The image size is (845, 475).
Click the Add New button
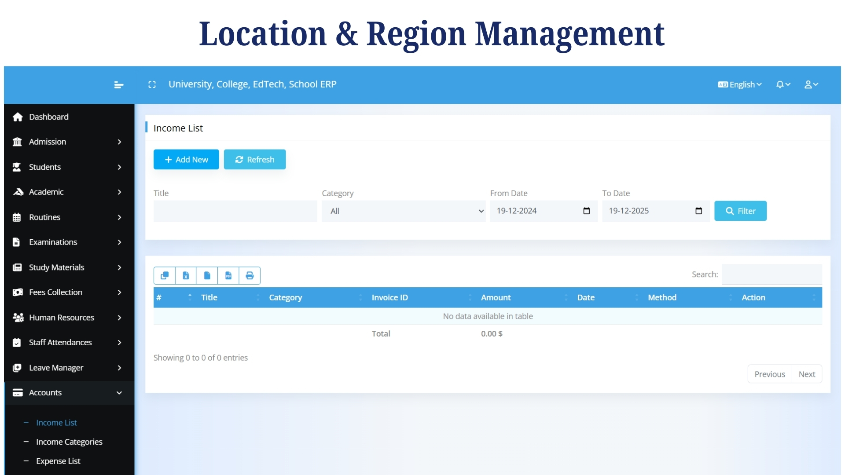click(186, 159)
